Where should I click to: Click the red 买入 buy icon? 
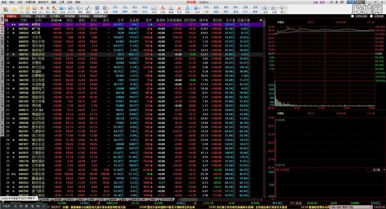42,9
